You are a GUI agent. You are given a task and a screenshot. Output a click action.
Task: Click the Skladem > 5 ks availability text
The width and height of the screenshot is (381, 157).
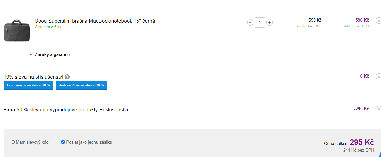click(x=48, y=27)
